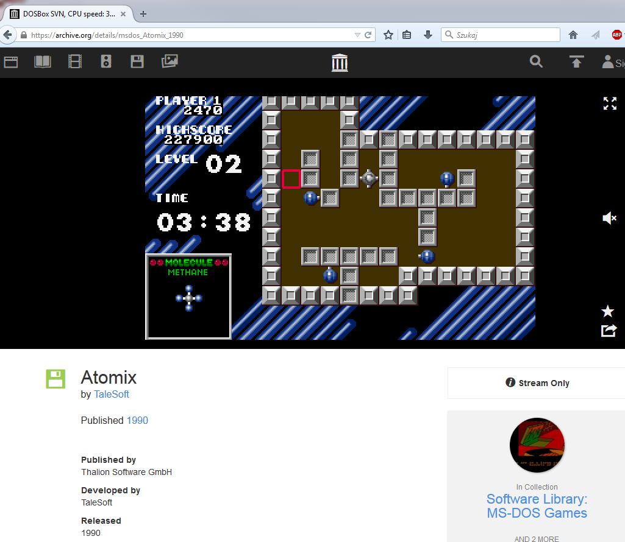Image resolution: width=625 pixels, height=542 pixels.
Task: Click the Internet Archive logo in navbar
Action: [x=340, y=63]
